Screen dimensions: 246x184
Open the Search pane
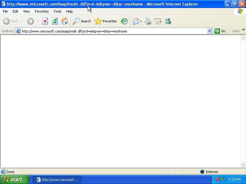pyautogui.click(x=81, y=21)
